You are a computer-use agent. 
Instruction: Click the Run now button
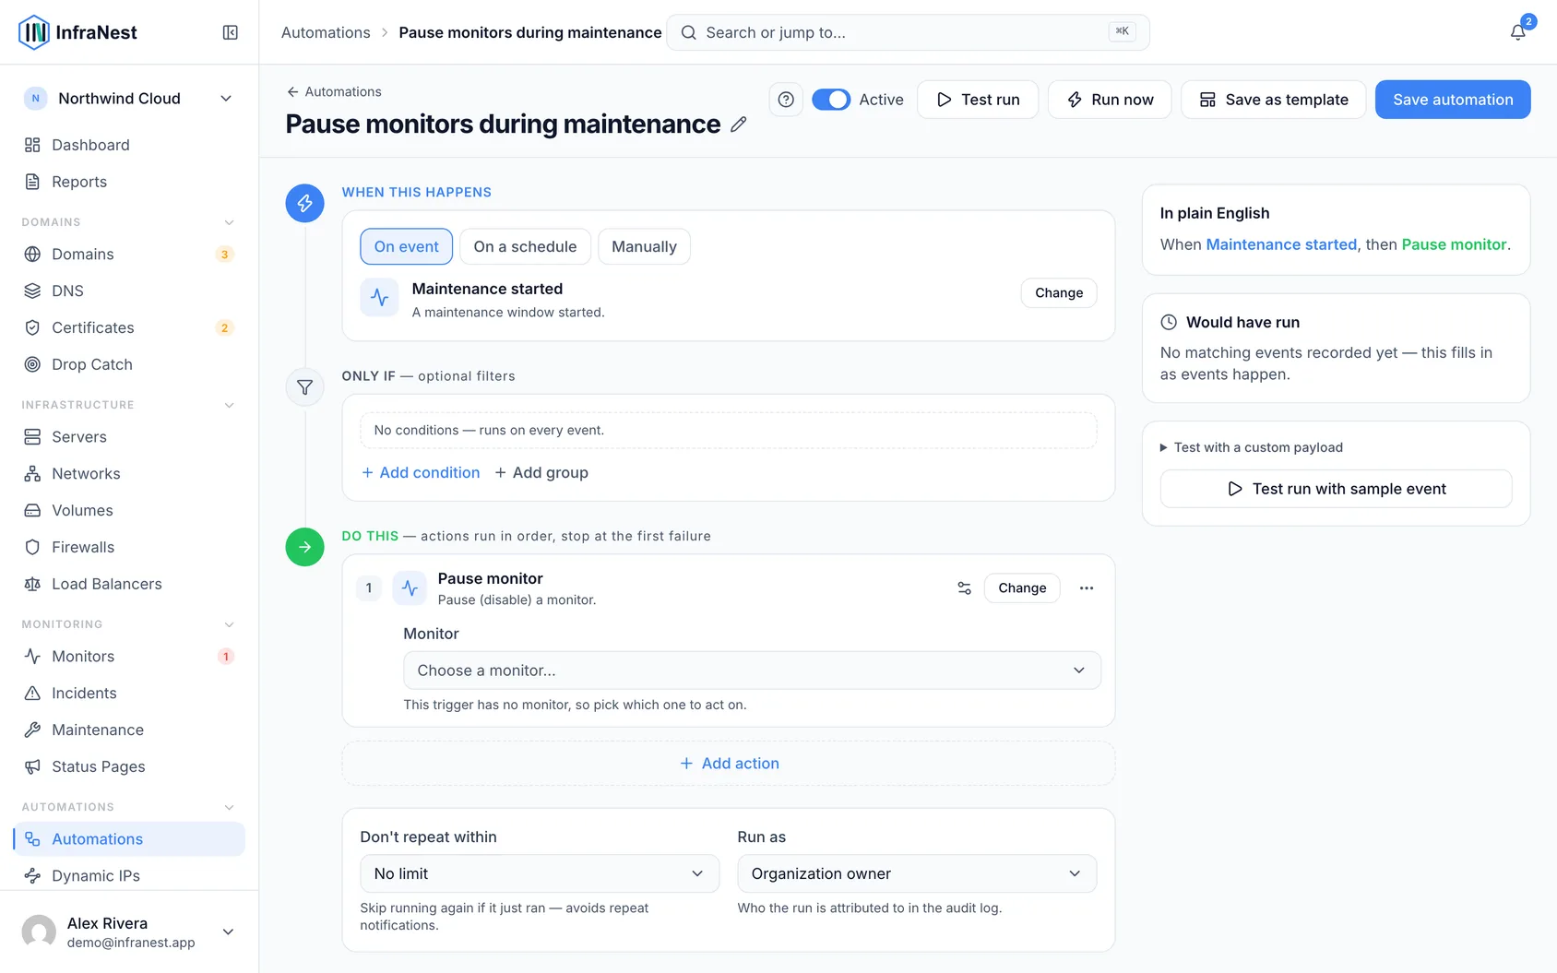click(1110, 100)
